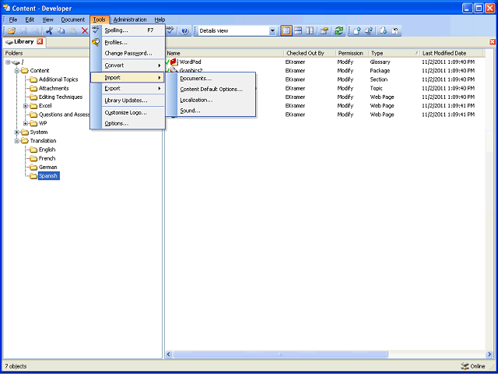This screenshot has height=374, width=498.
Task: Sort by the Checked Out By column header
Action: pyautogui.click(x=310, y=53)
